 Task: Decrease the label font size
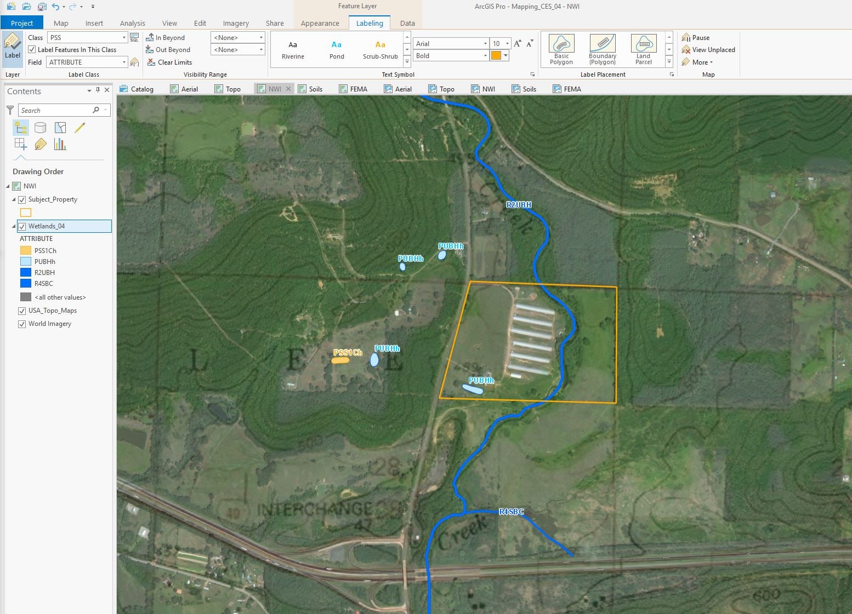tap(530, 43)
